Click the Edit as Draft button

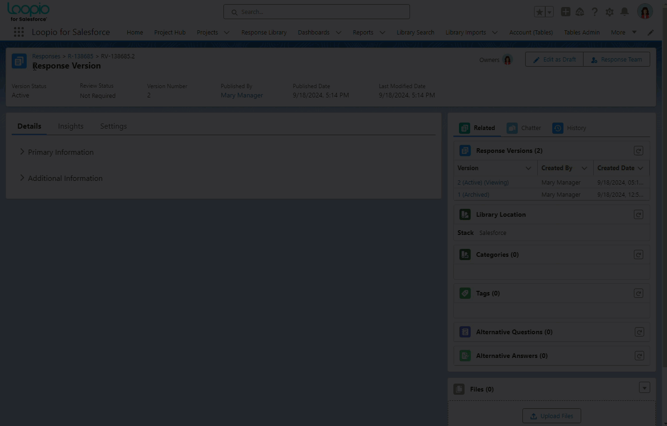pos(554,59)
